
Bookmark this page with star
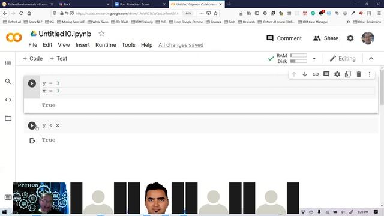(215, 13)
